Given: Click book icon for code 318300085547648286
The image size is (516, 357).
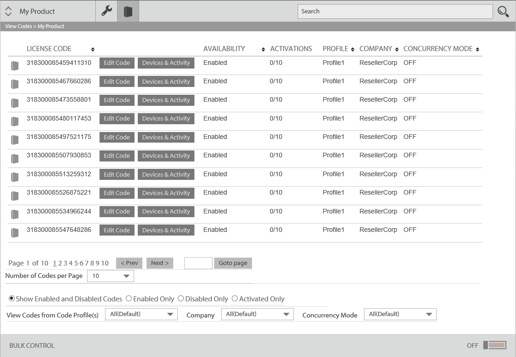Looking at the screenshot, I should [x=15, y=233].
